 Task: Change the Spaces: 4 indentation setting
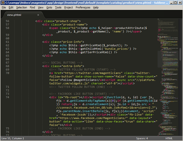point(142,138)
